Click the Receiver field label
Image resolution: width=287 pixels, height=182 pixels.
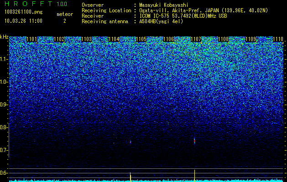(x=93, y=16)
